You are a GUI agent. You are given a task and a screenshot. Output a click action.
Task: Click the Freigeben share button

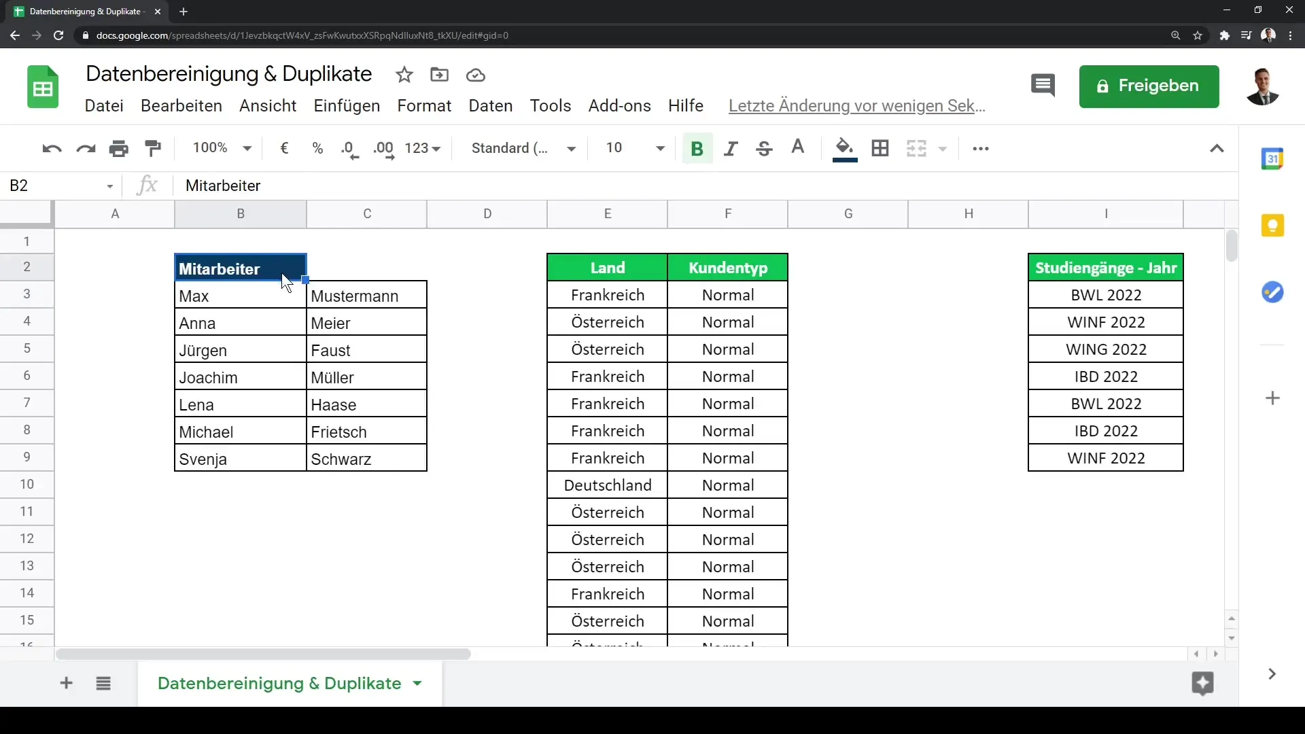(1149, 85)
